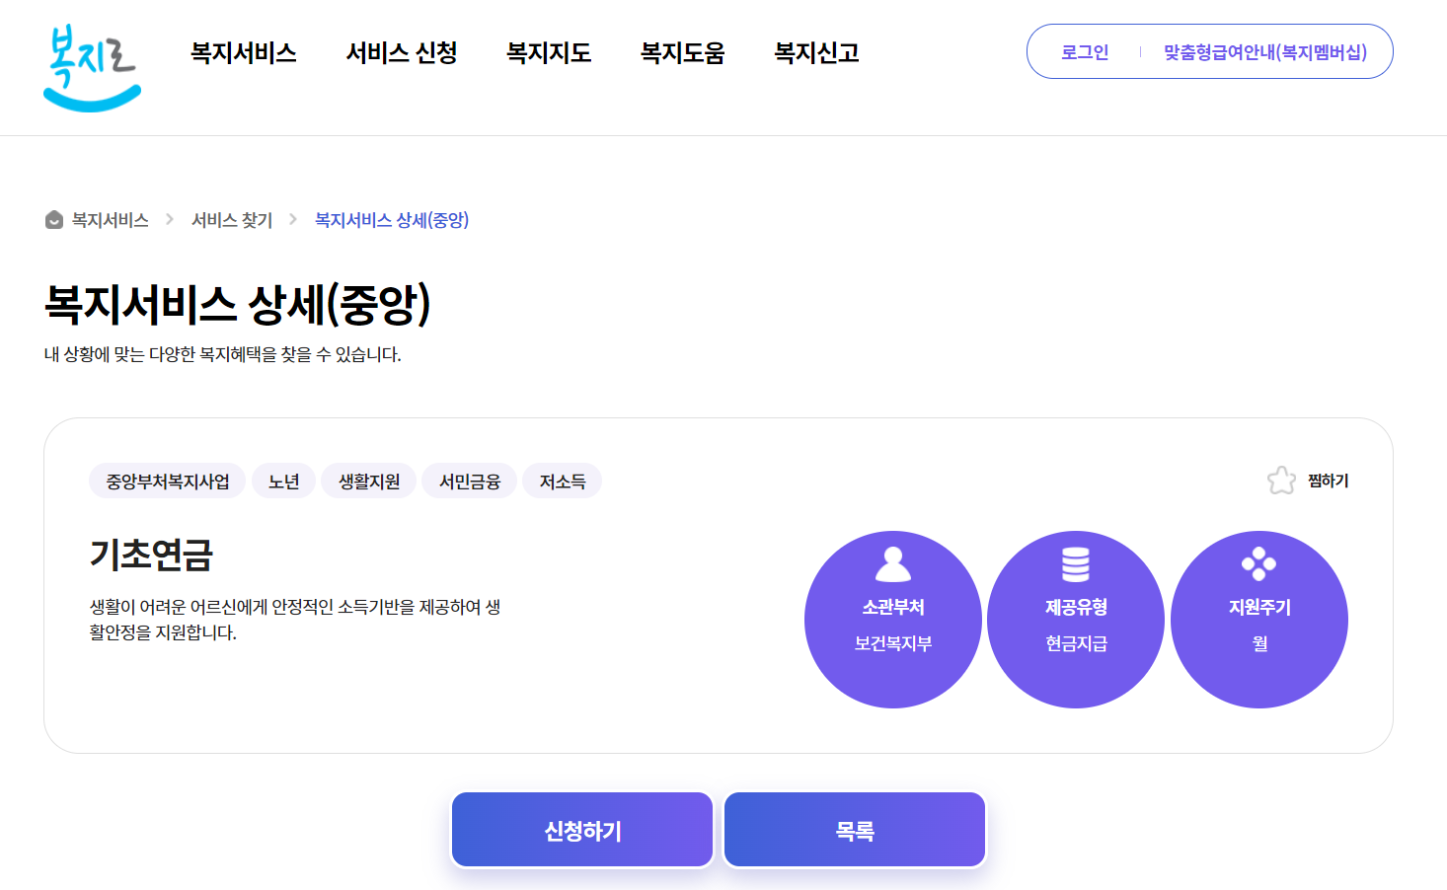Click the 소관부처 person icon

pyautogui.click(x=893, y=564)
